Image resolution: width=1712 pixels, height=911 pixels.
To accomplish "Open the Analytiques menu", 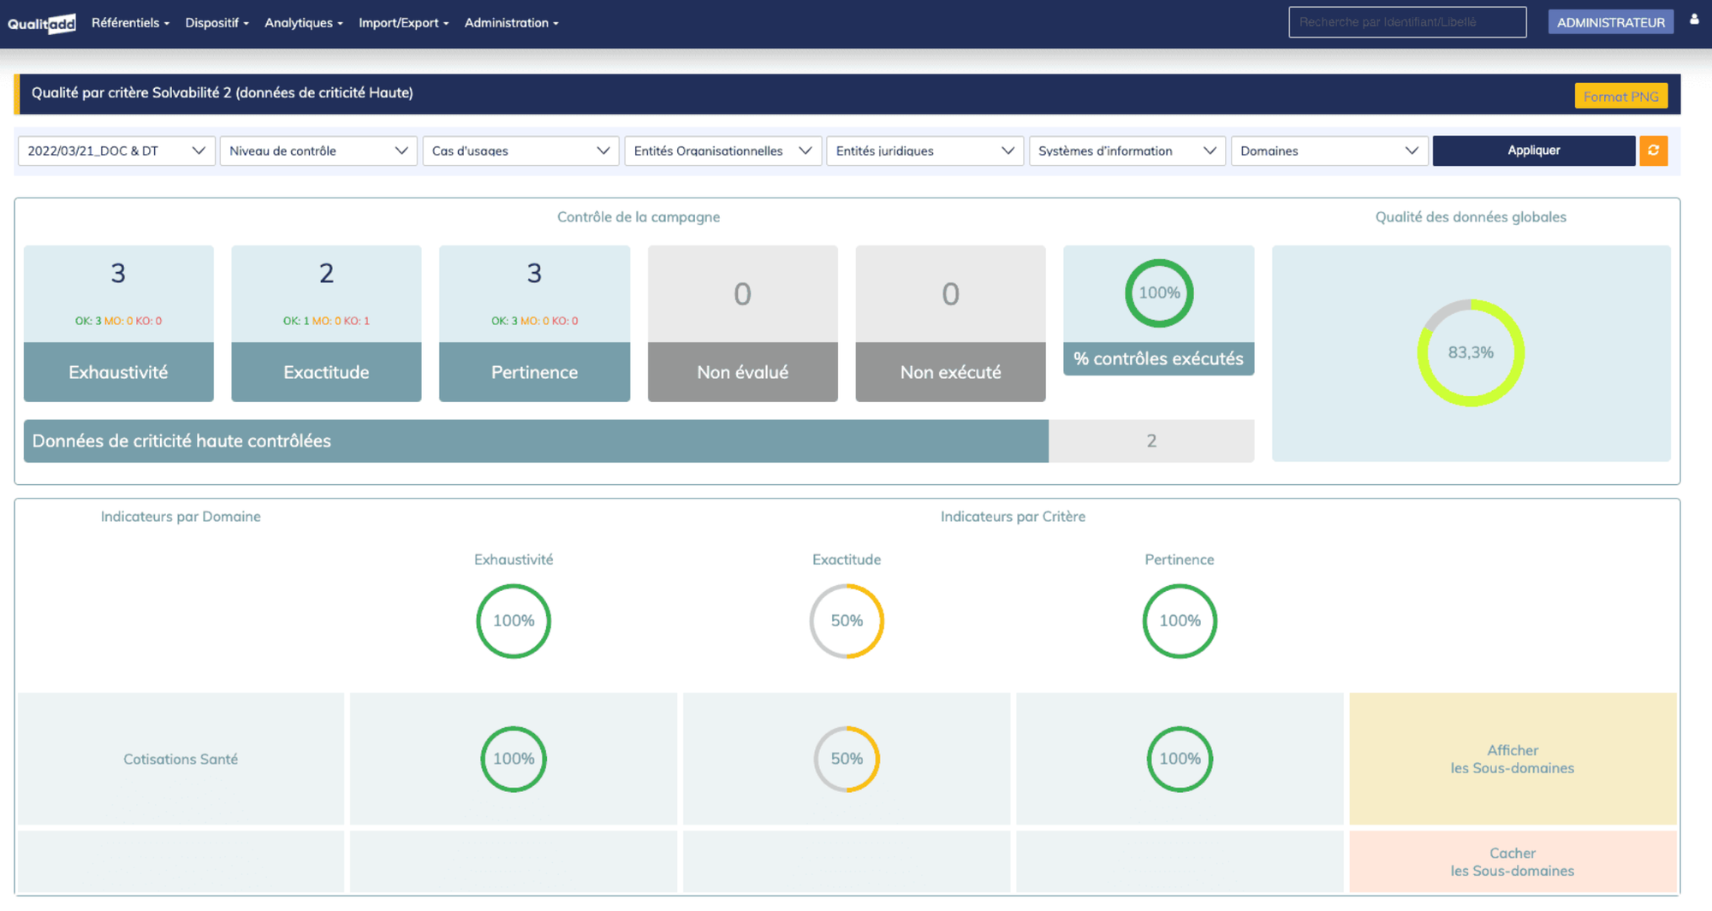I will click(x=303, y=23).
